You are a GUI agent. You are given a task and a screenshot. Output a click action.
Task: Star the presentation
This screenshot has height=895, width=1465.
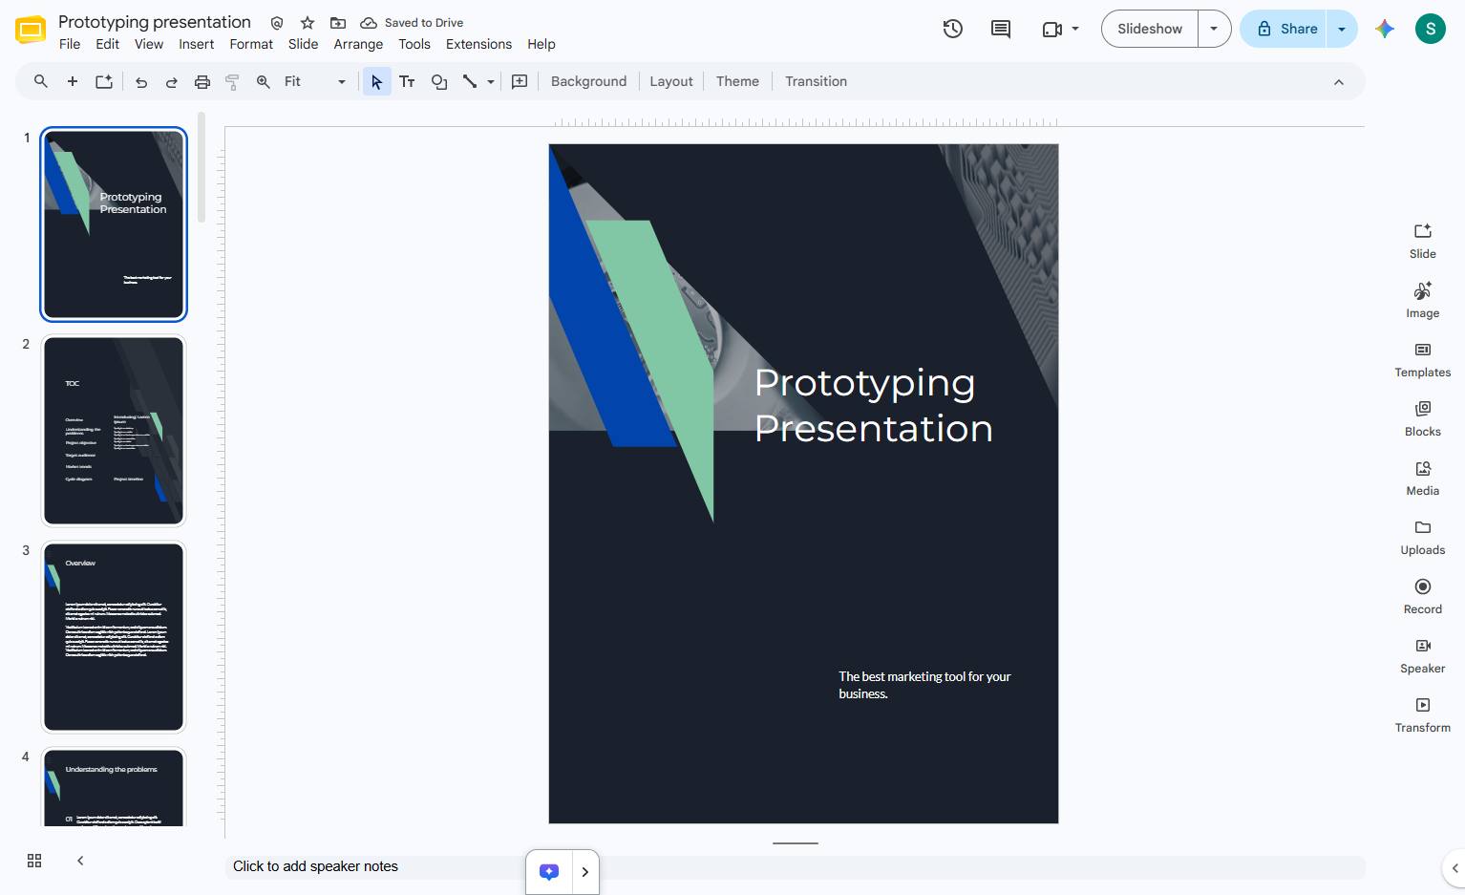[308, 23]
